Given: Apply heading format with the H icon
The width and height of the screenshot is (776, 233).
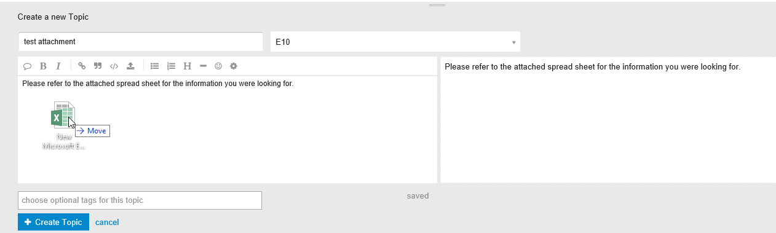Looking at the screenshot, I should [x=187, y=66].
